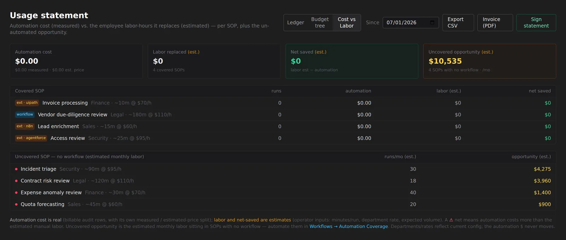Click the ext · n8n badge
This screenshot has width=566, height=240.
25,126
